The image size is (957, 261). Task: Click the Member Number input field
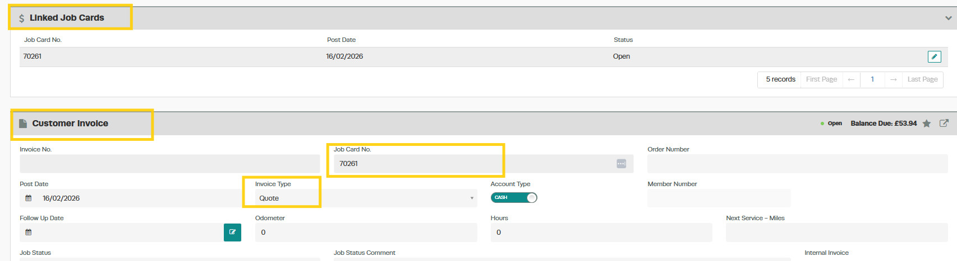pyautogui.click(x=719, y=198)
